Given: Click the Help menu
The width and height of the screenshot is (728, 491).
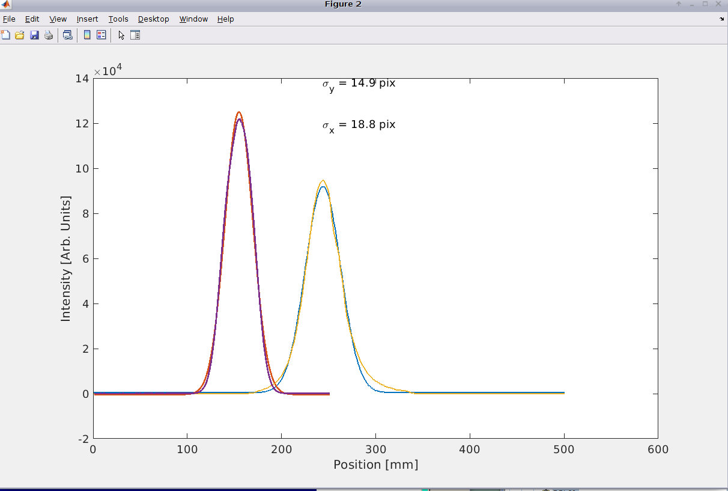Looking at the screenshot, I should pos(225,19).
